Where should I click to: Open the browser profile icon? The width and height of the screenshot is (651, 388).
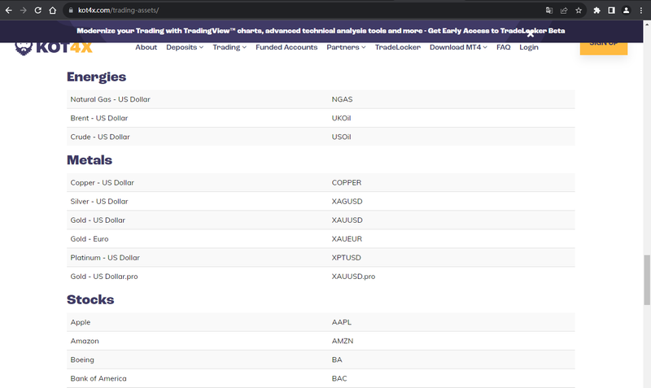click(626, 11)
